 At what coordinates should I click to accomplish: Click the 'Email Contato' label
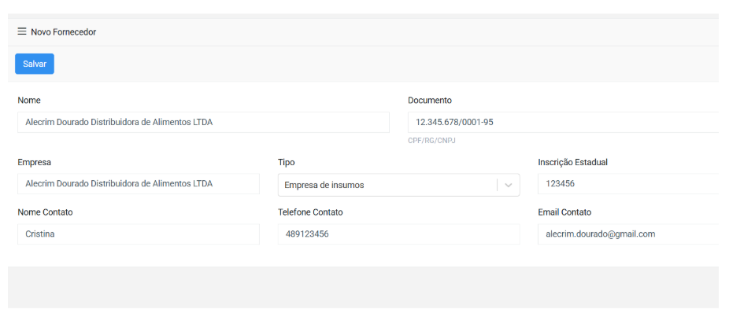564,212
